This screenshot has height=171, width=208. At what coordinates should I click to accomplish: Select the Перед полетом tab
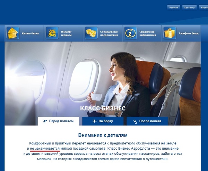(x=58, y=121)
